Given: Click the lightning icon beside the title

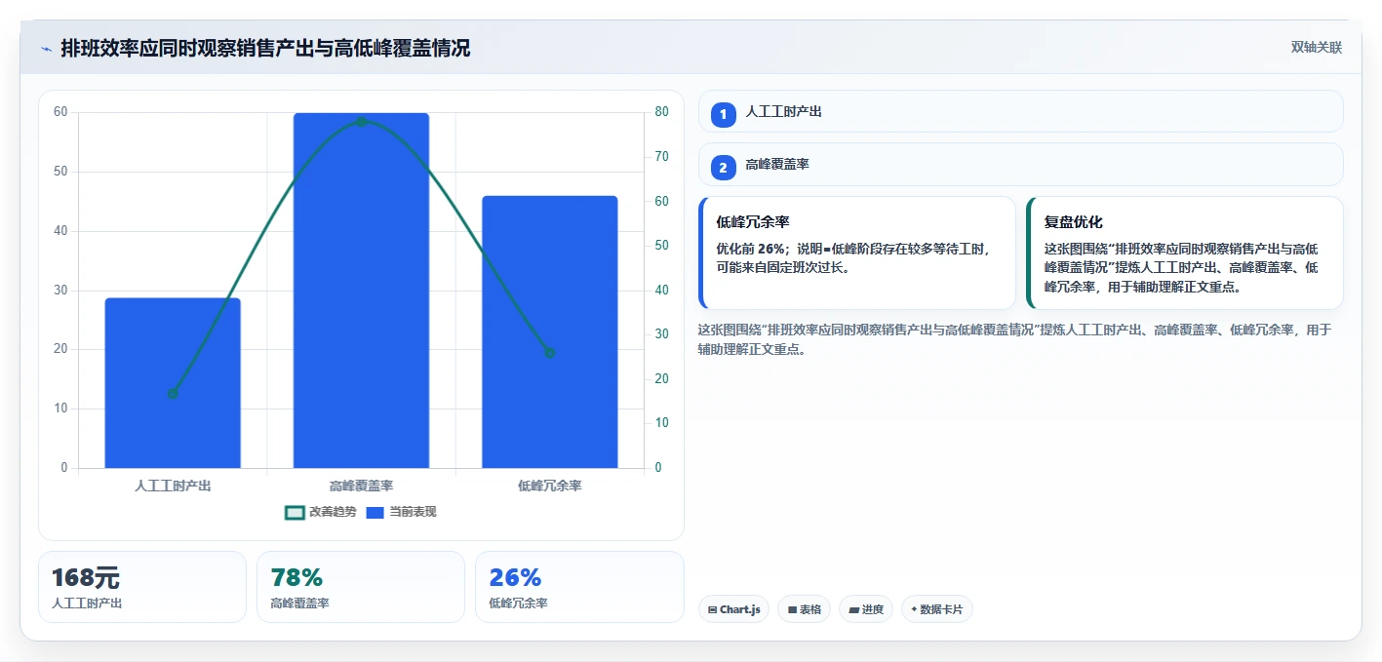Looking at the screenshot, I should click(x=46, y=48).
